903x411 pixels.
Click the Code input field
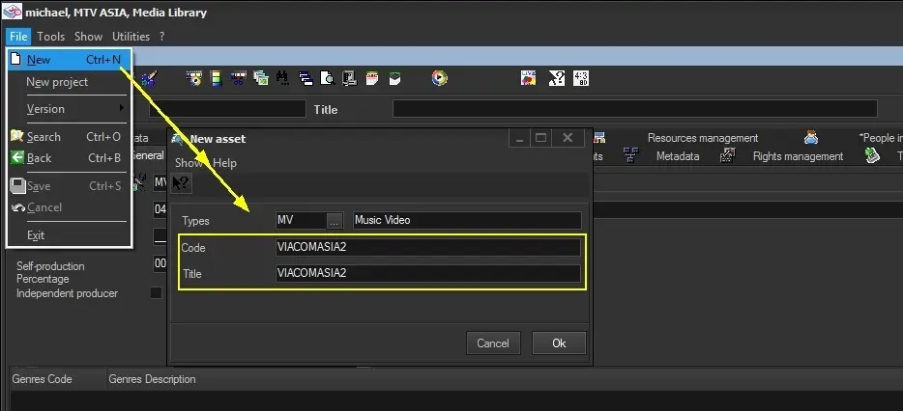(x=428, y=248)
